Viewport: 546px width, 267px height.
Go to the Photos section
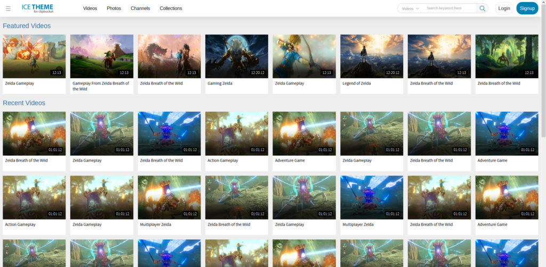click(114, 9)
